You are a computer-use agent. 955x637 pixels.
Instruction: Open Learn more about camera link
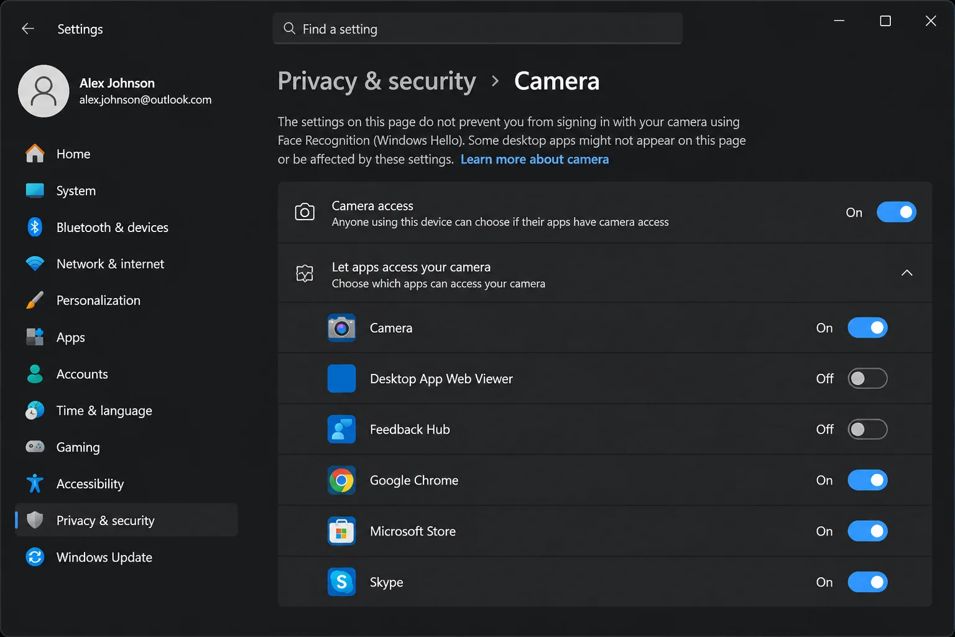[535, 159]
